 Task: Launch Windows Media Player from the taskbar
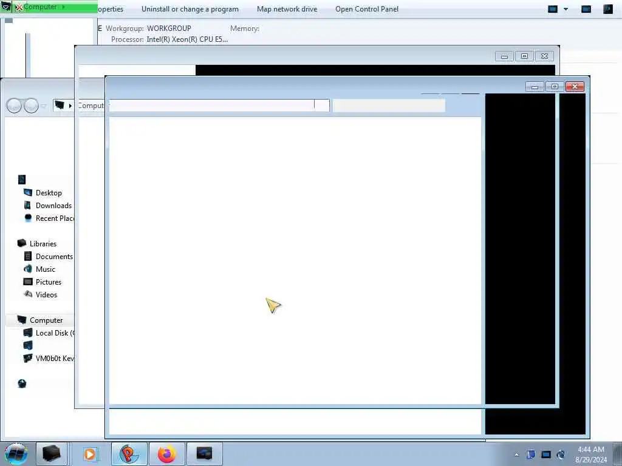pos(90,454)
